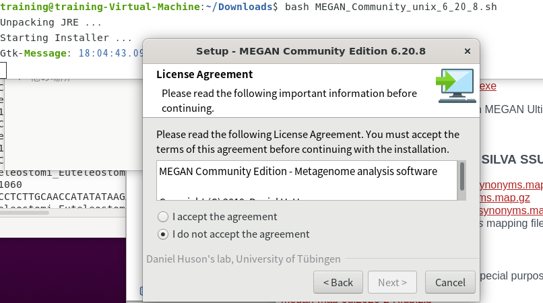Click the Gtk-Message terminal line
Viewport: 543px width, 303px height.
click(71, 53)
